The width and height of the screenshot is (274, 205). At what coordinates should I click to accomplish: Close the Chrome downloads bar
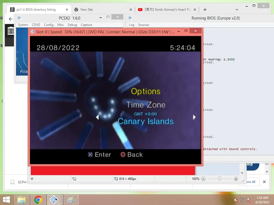pos(264,182)
